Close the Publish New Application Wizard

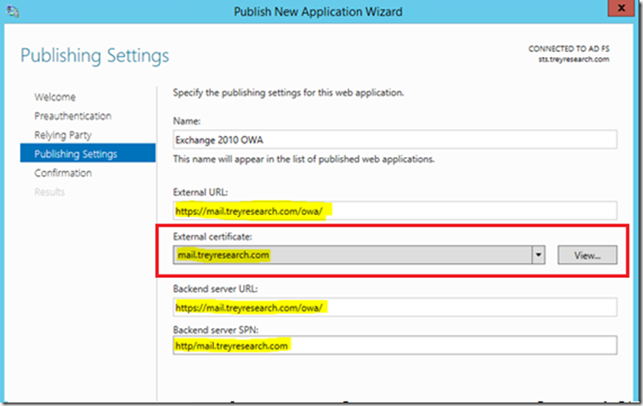click(621, 8)
